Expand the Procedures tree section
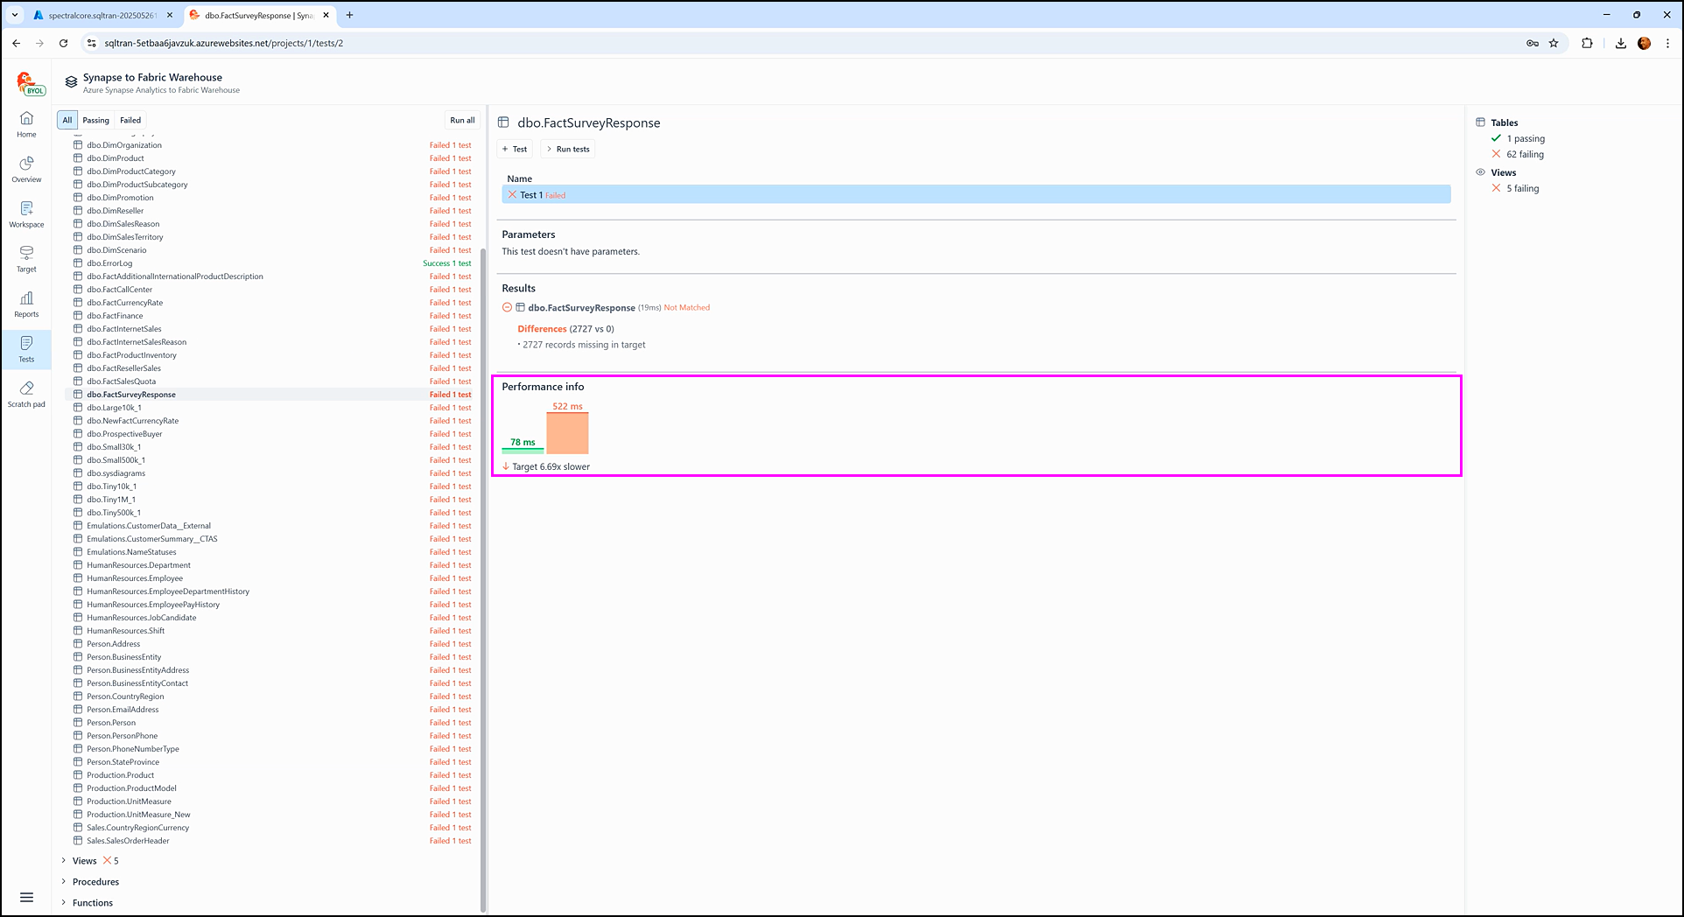The width and height of the screenshot is (1684, 917). pyautogui.click(x=64, y=882)
